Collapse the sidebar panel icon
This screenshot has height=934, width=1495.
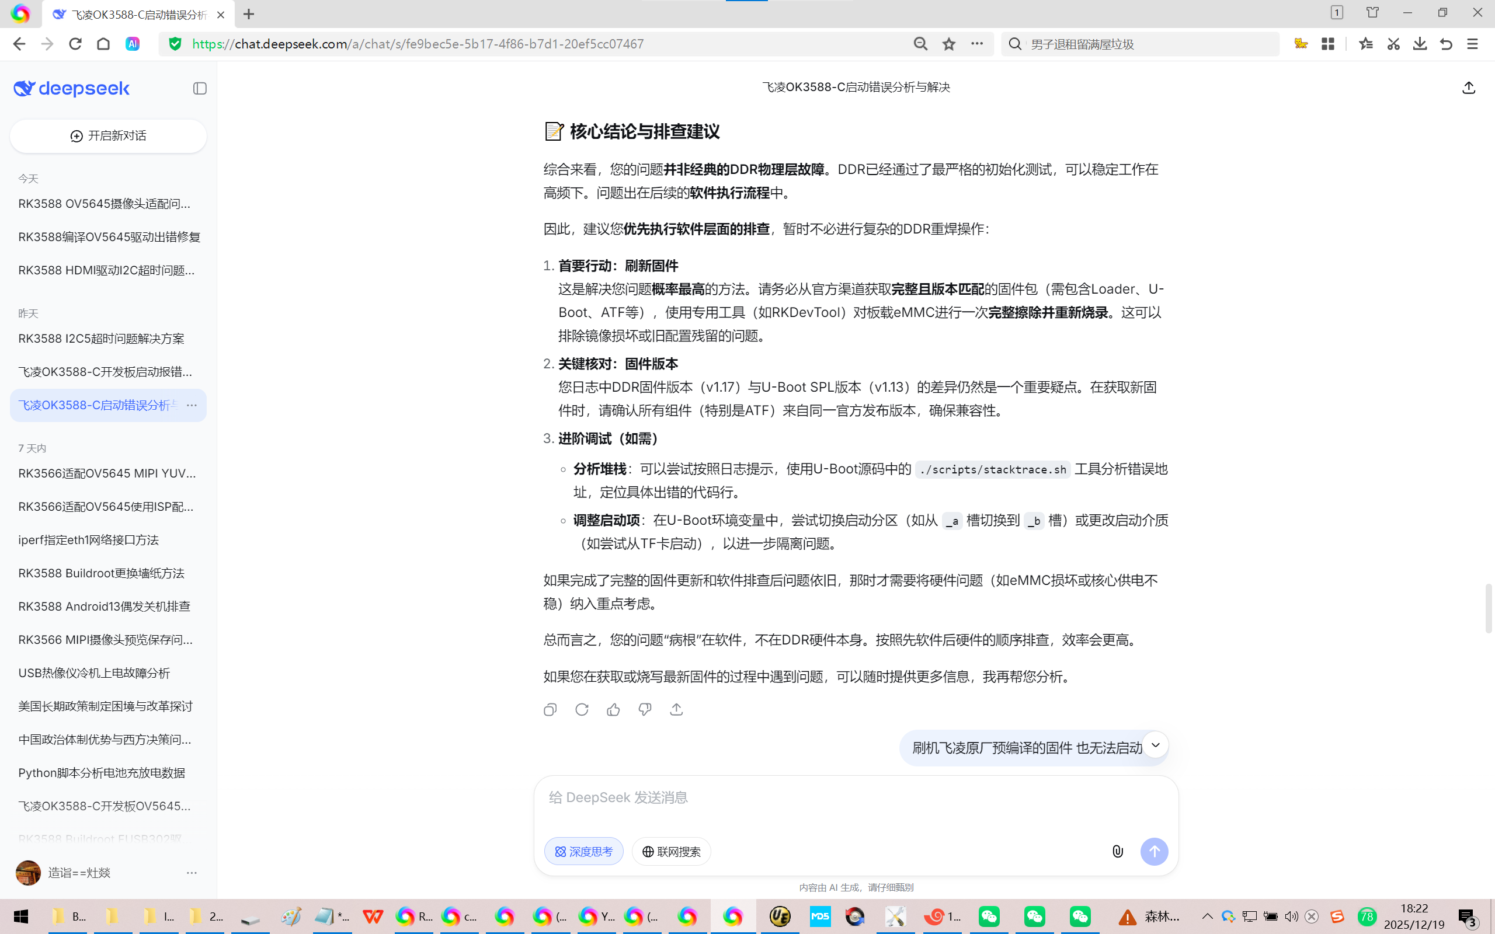click(x=200, y=88)
